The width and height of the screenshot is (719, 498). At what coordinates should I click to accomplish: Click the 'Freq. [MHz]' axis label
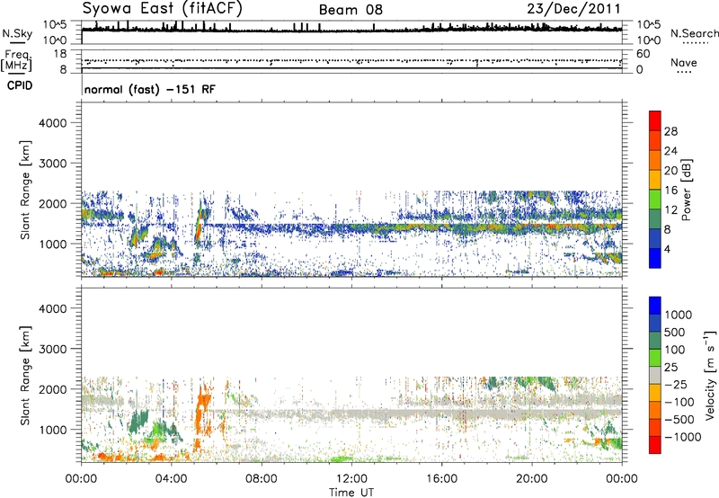16,60
